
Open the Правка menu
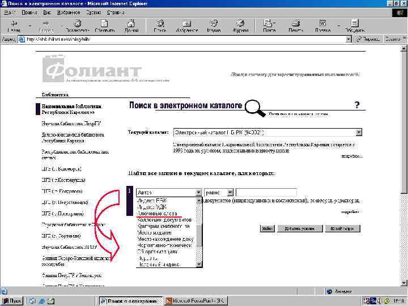click(x=29, y=12)
